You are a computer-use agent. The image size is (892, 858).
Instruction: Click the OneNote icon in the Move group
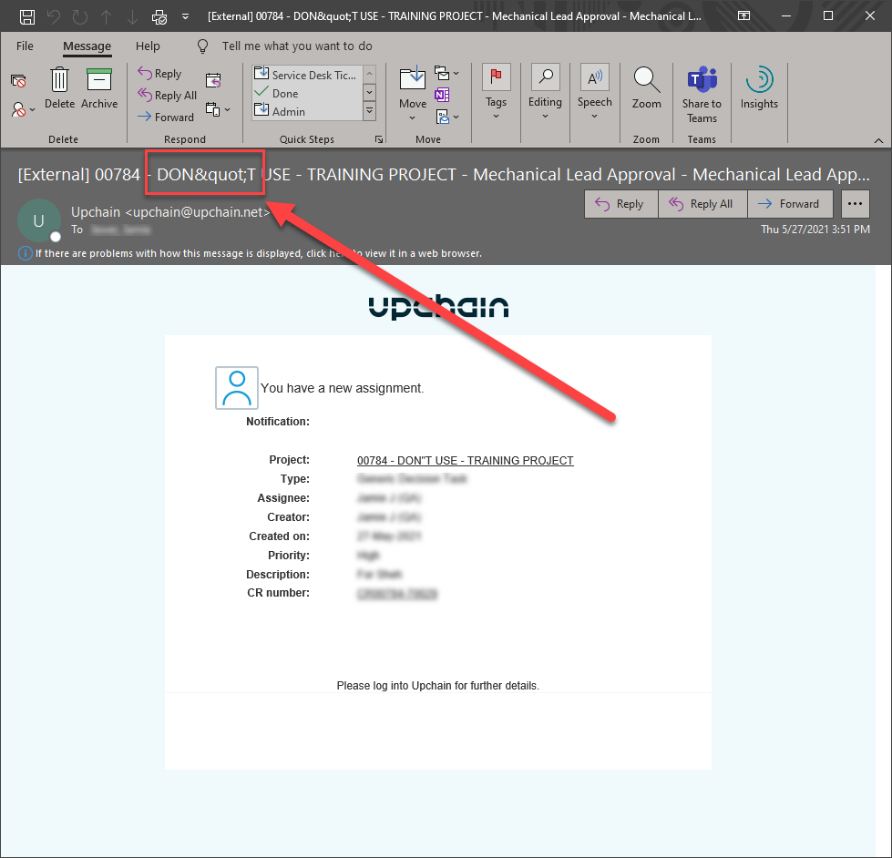[x=442, y=95]
